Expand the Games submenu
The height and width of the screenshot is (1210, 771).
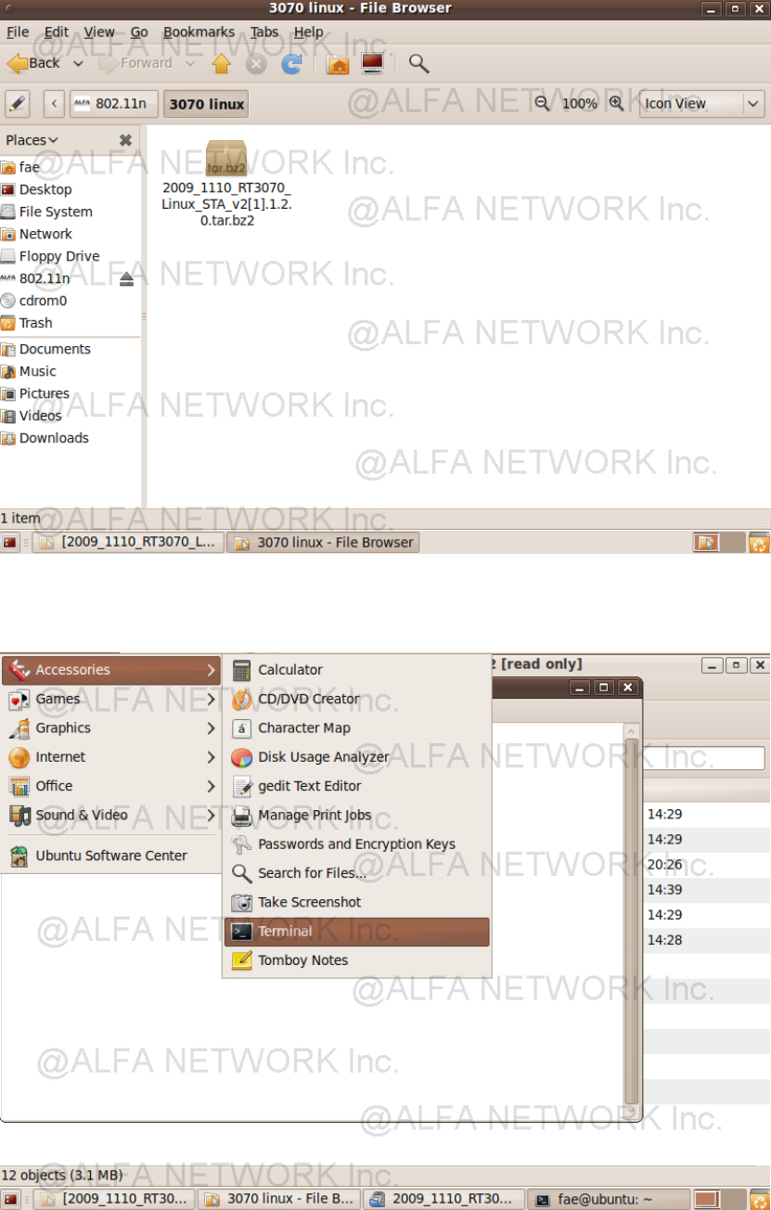[111, 699]
